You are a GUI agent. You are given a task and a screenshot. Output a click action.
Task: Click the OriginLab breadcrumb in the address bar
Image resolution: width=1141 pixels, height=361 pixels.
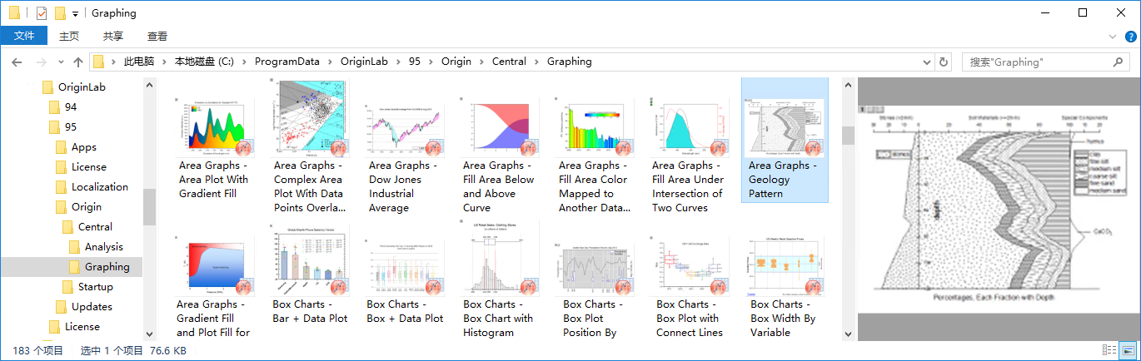tap(365, 62)
